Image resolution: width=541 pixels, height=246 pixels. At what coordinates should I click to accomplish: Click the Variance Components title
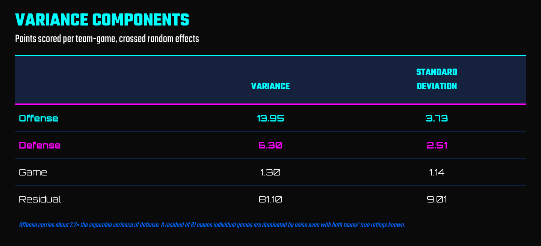(x=102, y=20)
